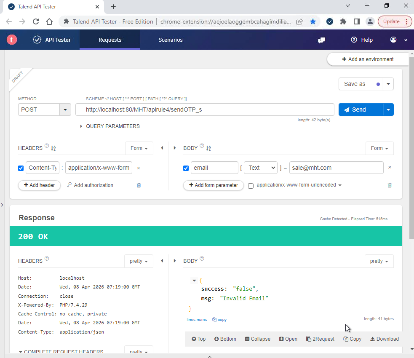Uncheck the email parameter checkbox
The image size is (414, 358).
[x=186, y=168]
